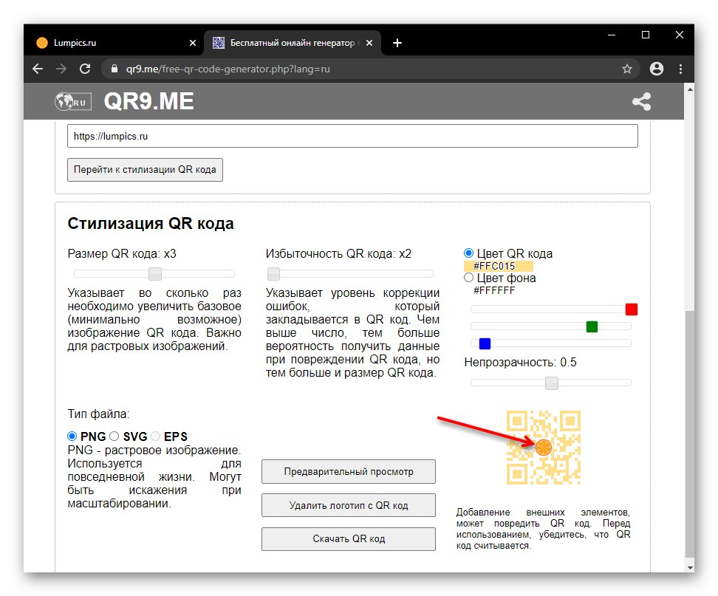Image resolution: width=718 pixels, height=596 pixels.
Task: Click the page scrollbar up arrow
Action: (690, 89)
